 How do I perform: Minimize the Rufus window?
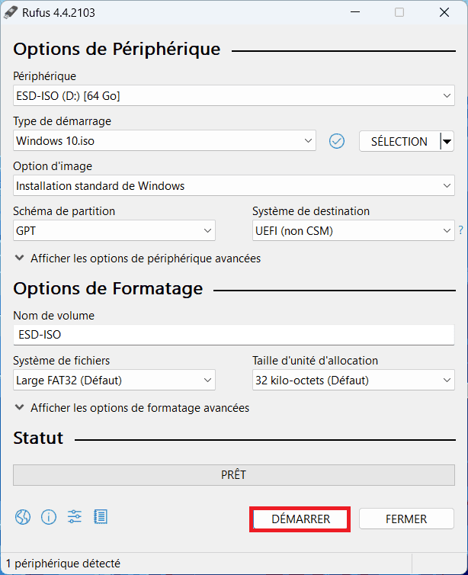[x=354, y=12]
